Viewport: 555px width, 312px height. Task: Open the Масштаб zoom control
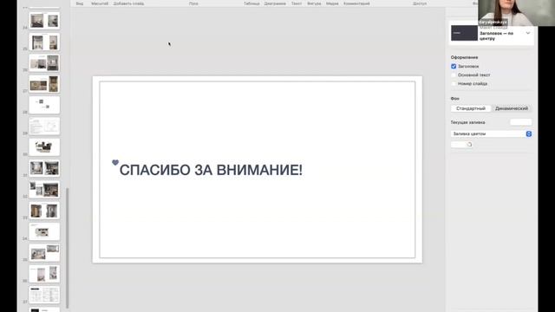point(100,3)
